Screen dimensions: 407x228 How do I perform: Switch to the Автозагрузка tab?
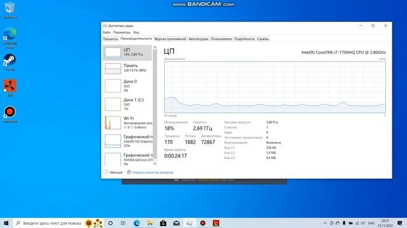coord(198,39)
